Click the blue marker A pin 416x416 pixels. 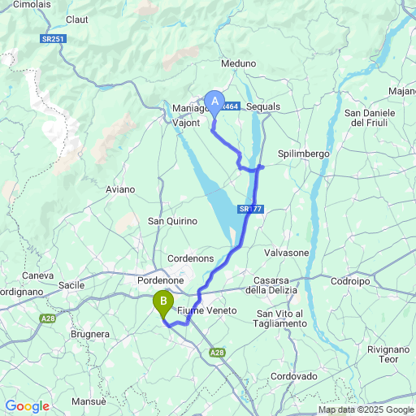tap(214, 105)
